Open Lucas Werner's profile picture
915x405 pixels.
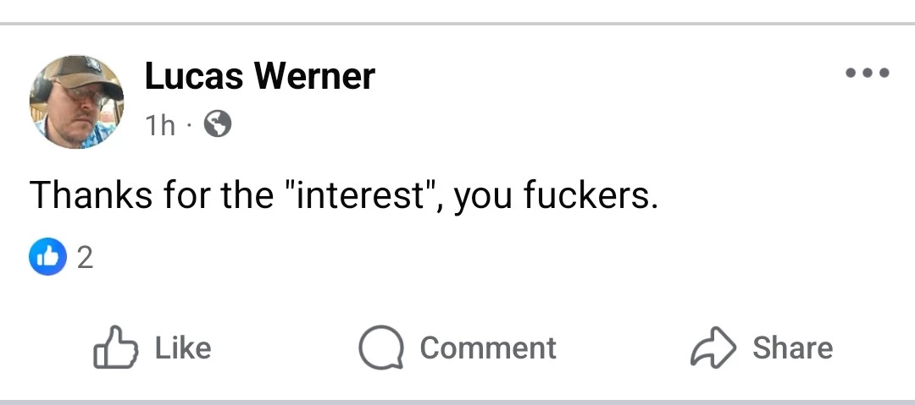point(76,101)
